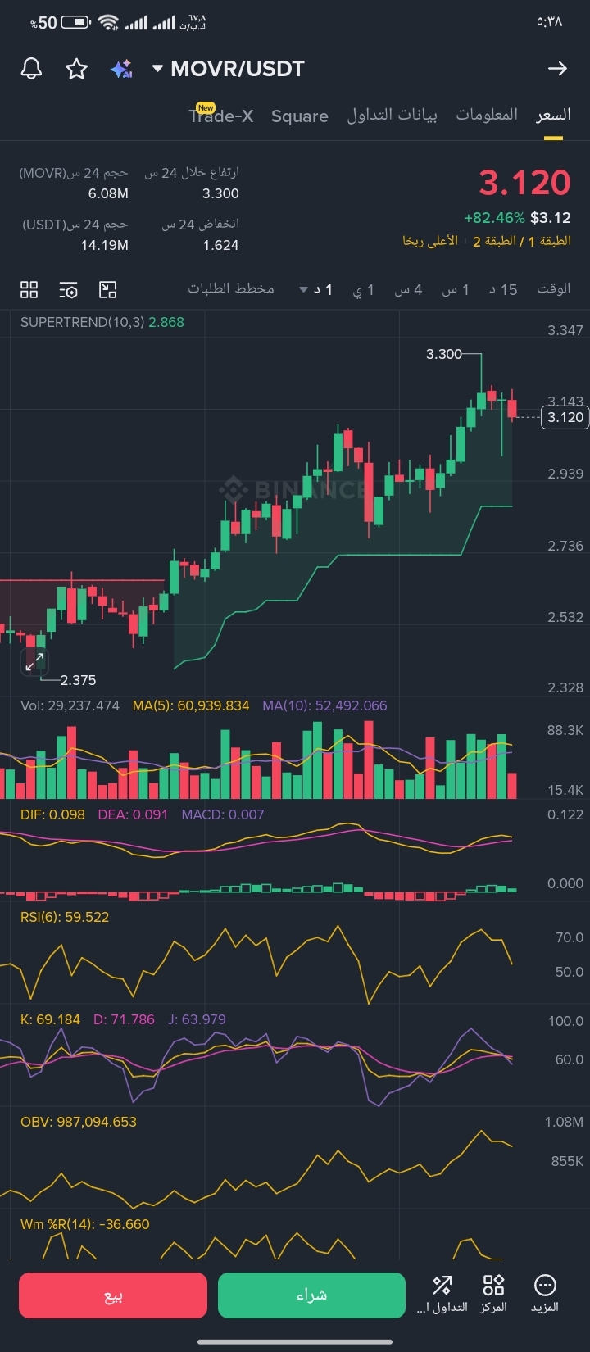The image size is (590, 1352).
Task: Tap the battery status icon
Action: [76, 23]
